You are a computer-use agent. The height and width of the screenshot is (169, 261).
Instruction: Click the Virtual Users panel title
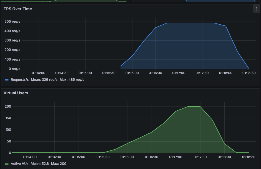coord(16,93)
